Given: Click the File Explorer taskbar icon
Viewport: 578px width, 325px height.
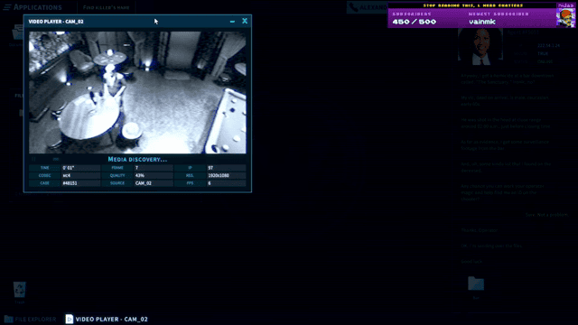Looking at the screenshot, I should (8, 319).
